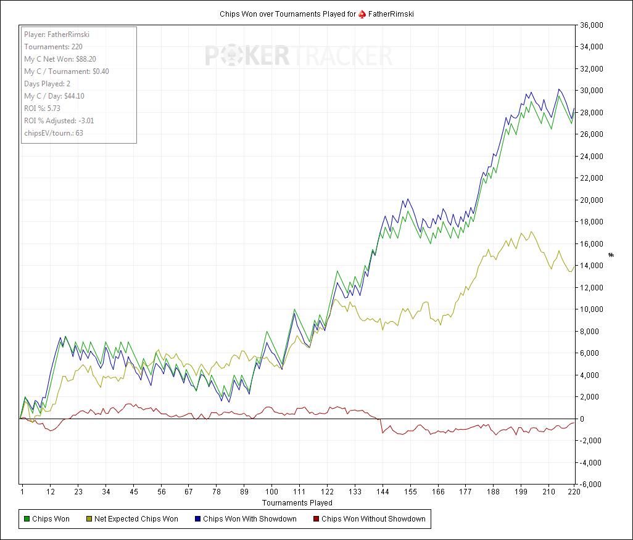Click the blue Chips Won With Showdown swatch
The width and height of the screenshot is (633, 540).
(197, 519)
